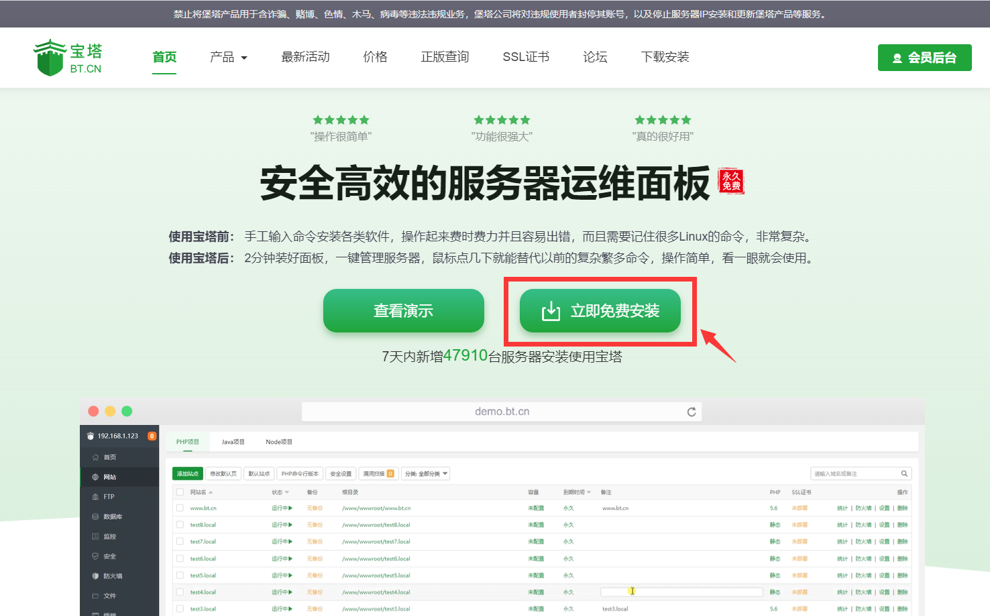
Task: Click the 安全设置 button
Action: tap(341, 474)
